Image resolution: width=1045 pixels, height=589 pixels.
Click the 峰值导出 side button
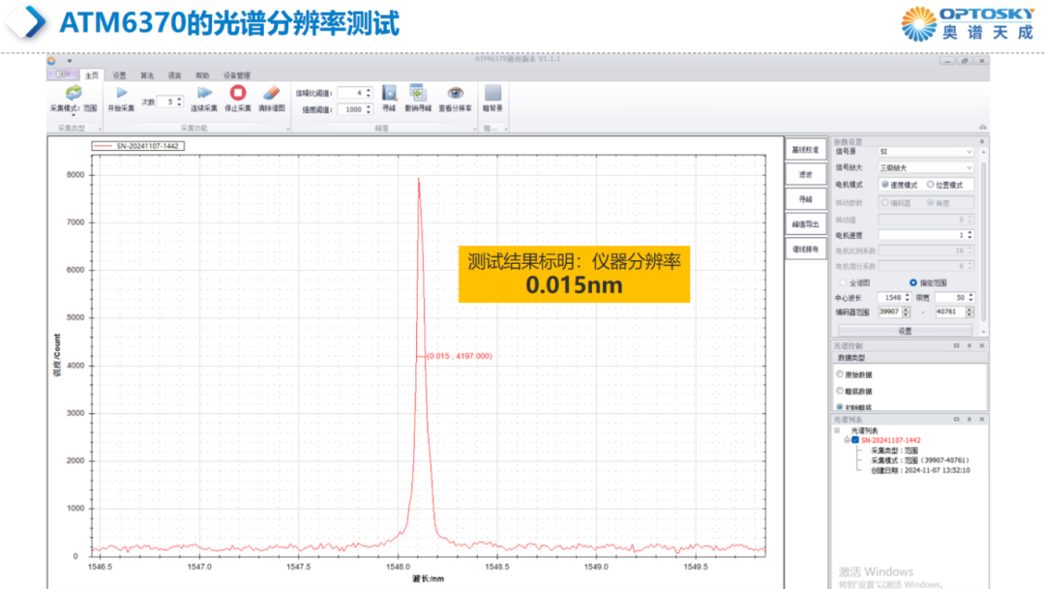(x=806, y=224)
